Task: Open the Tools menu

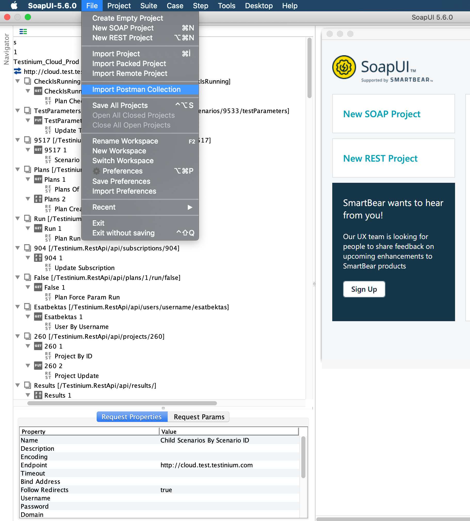Action: click(x=226, y=6)
